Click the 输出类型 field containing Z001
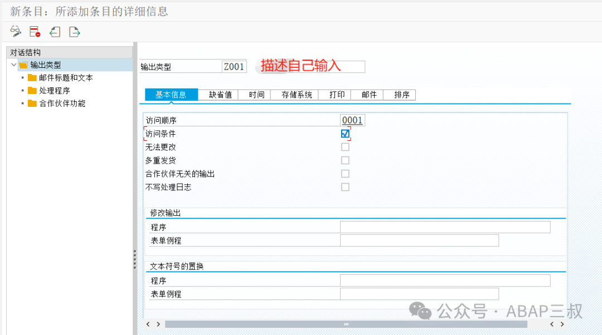 tap(234, 67)
